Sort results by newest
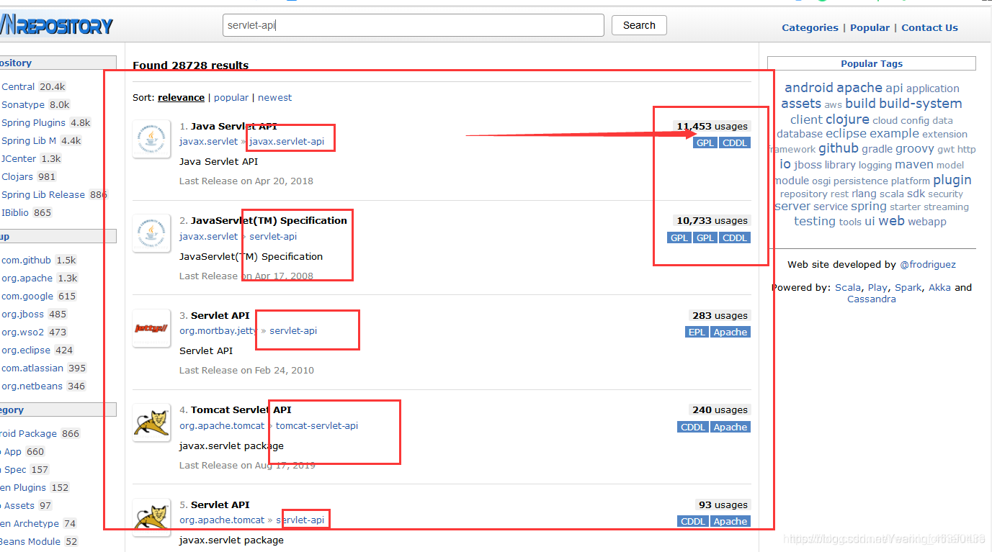992x552 pixels. [x=275, y=97]
